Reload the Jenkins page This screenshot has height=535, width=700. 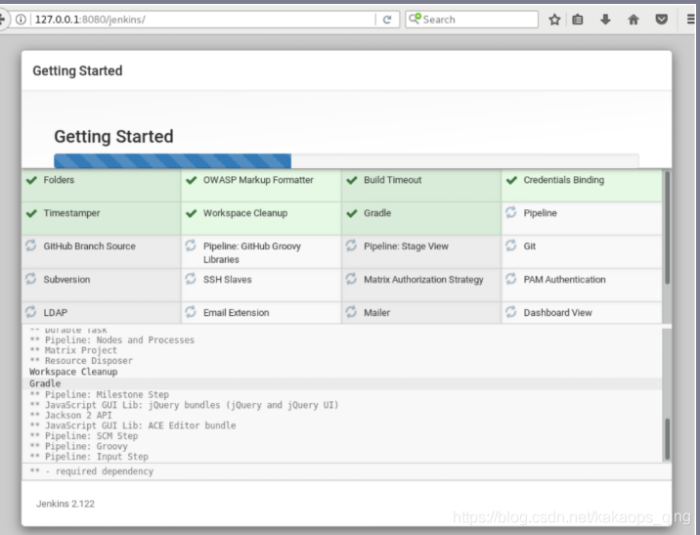[x=387, y=20]
